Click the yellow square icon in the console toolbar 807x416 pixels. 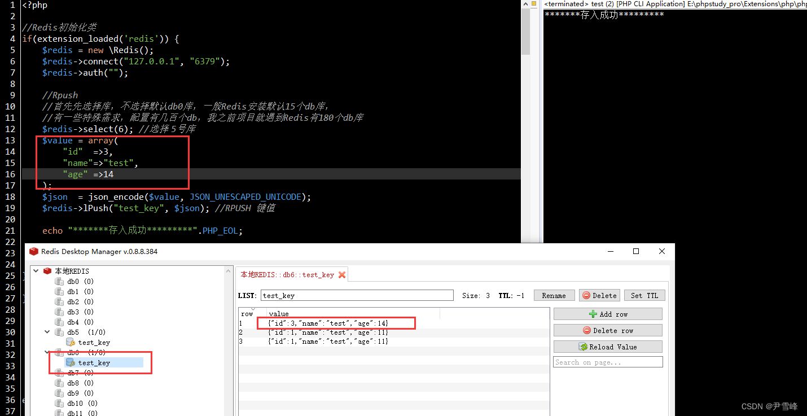[534, 3]
